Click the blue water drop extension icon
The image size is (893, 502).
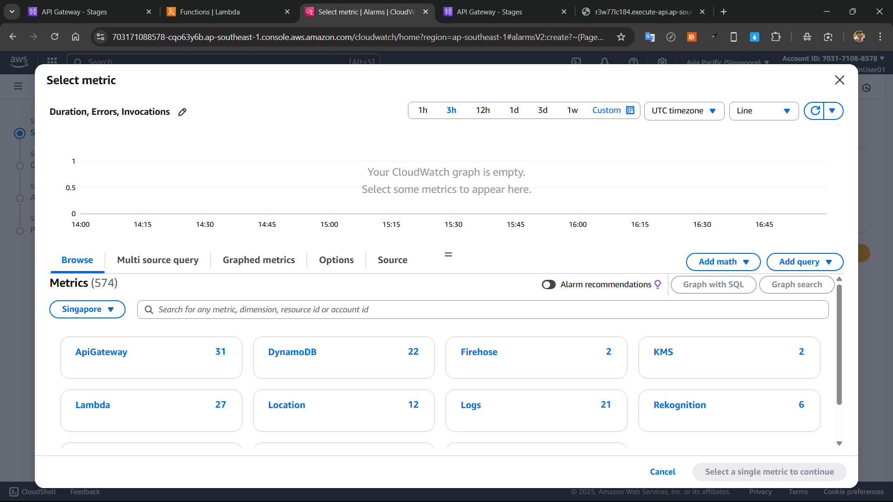coord(754,37)
